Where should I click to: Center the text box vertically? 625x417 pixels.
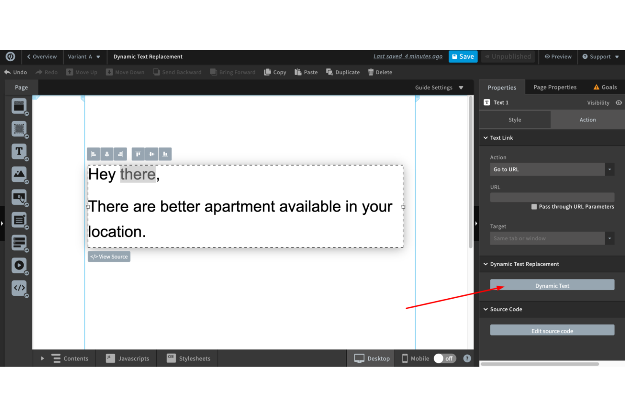click(152, 154)
